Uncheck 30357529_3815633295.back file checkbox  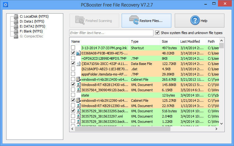click(73, 111)
